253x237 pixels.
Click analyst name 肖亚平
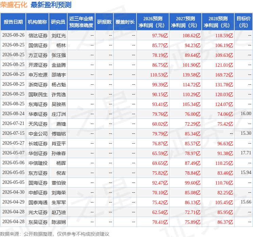click(59, 144)
